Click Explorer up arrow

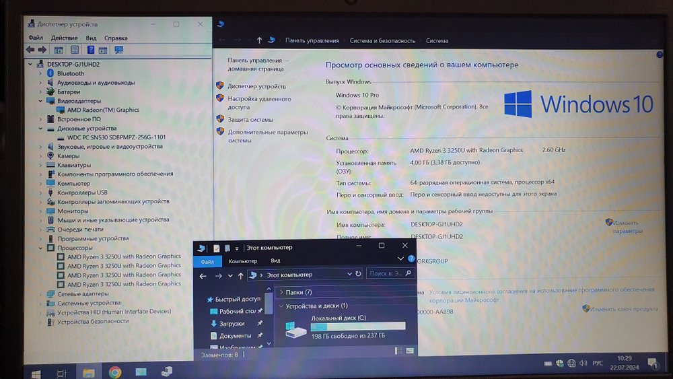(241, 276)
